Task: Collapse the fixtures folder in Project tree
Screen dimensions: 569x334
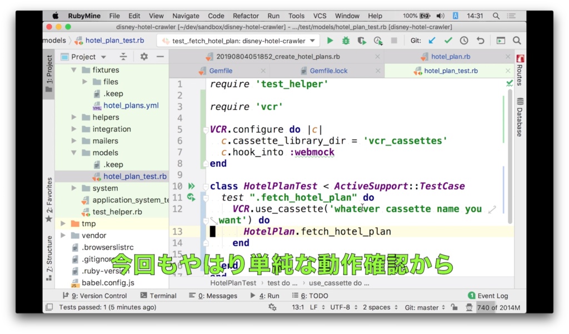Action: (73, 69)
